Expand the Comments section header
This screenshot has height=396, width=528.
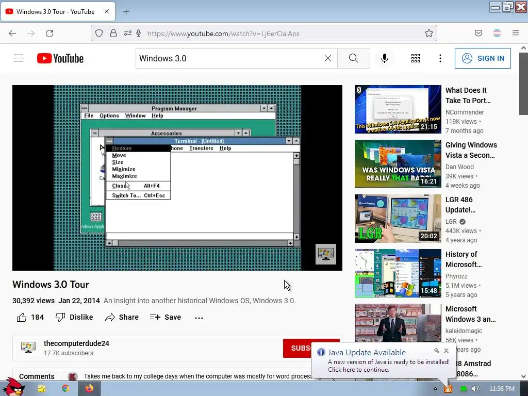(37, 376)
